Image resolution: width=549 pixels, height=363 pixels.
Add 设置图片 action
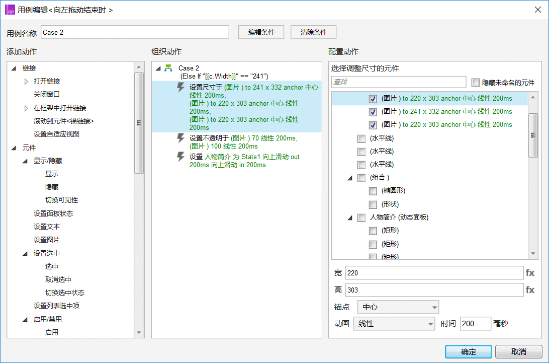point(47,240)
